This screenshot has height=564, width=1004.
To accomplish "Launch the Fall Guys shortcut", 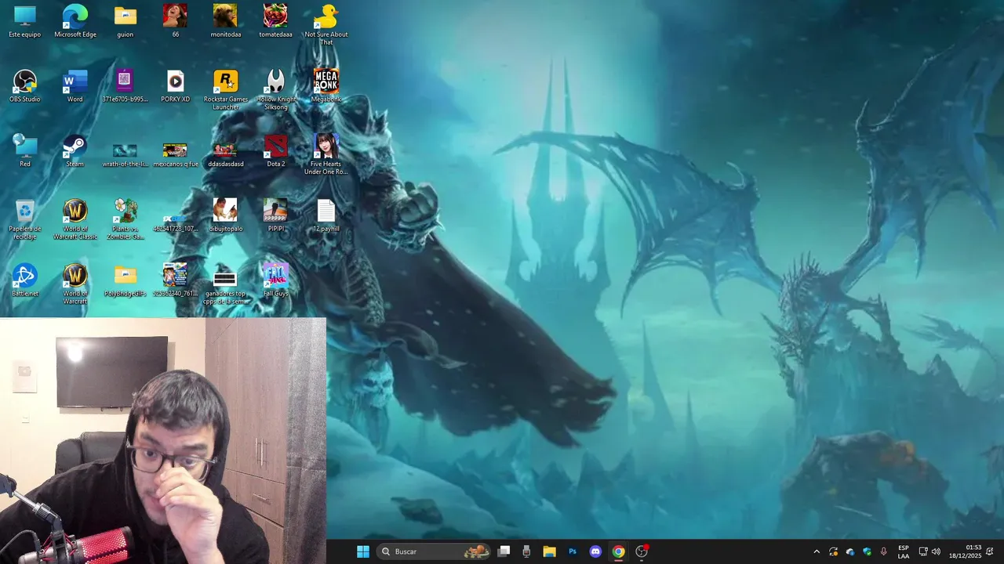I will tap(276, 280).
